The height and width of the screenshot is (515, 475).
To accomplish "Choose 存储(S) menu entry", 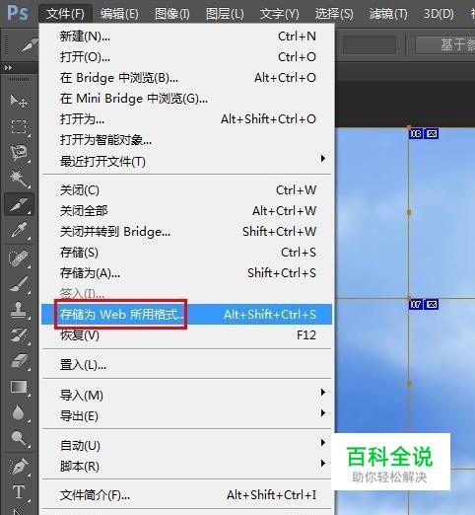I will 186,252.
